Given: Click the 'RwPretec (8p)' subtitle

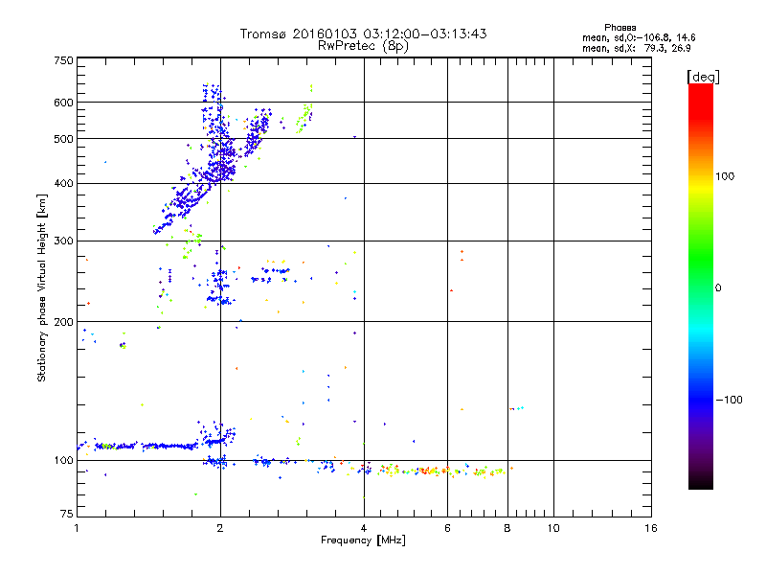Looking at the screenshot, I should click(x=363, y=46).
